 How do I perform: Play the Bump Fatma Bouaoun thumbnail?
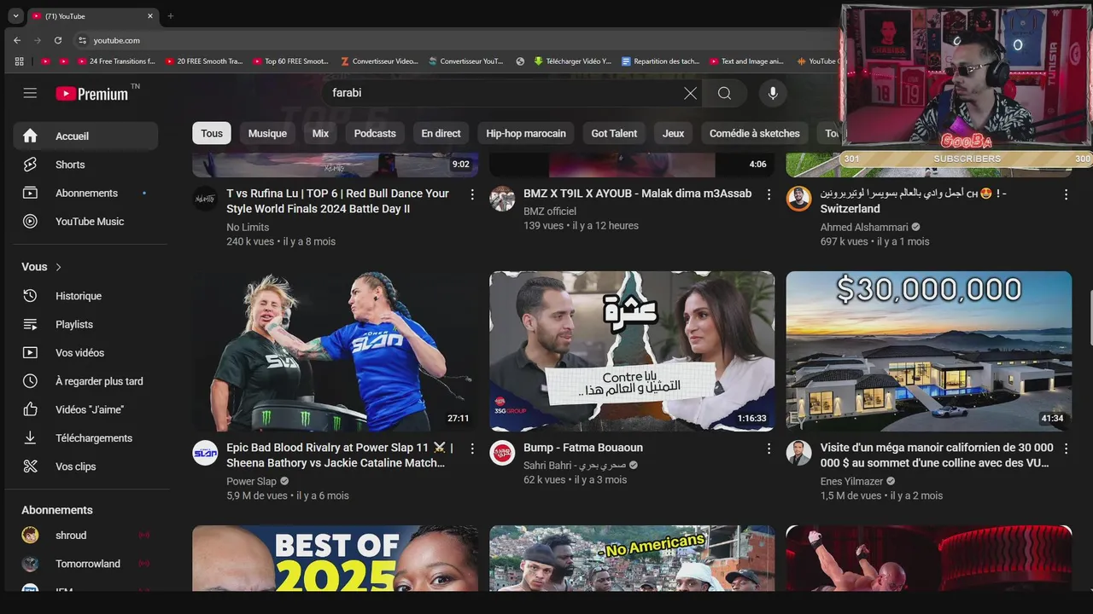[632, 351]
